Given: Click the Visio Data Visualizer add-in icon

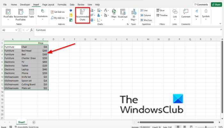Looking at the screenshot, I should coord(71,11).
